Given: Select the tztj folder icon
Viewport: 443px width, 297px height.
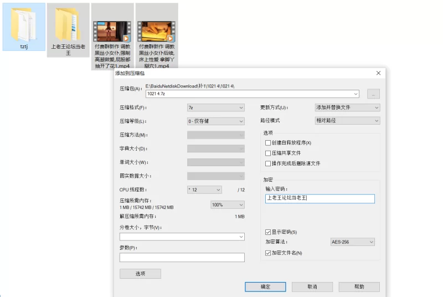Looking at the screenshot, I should click(24, 22).
